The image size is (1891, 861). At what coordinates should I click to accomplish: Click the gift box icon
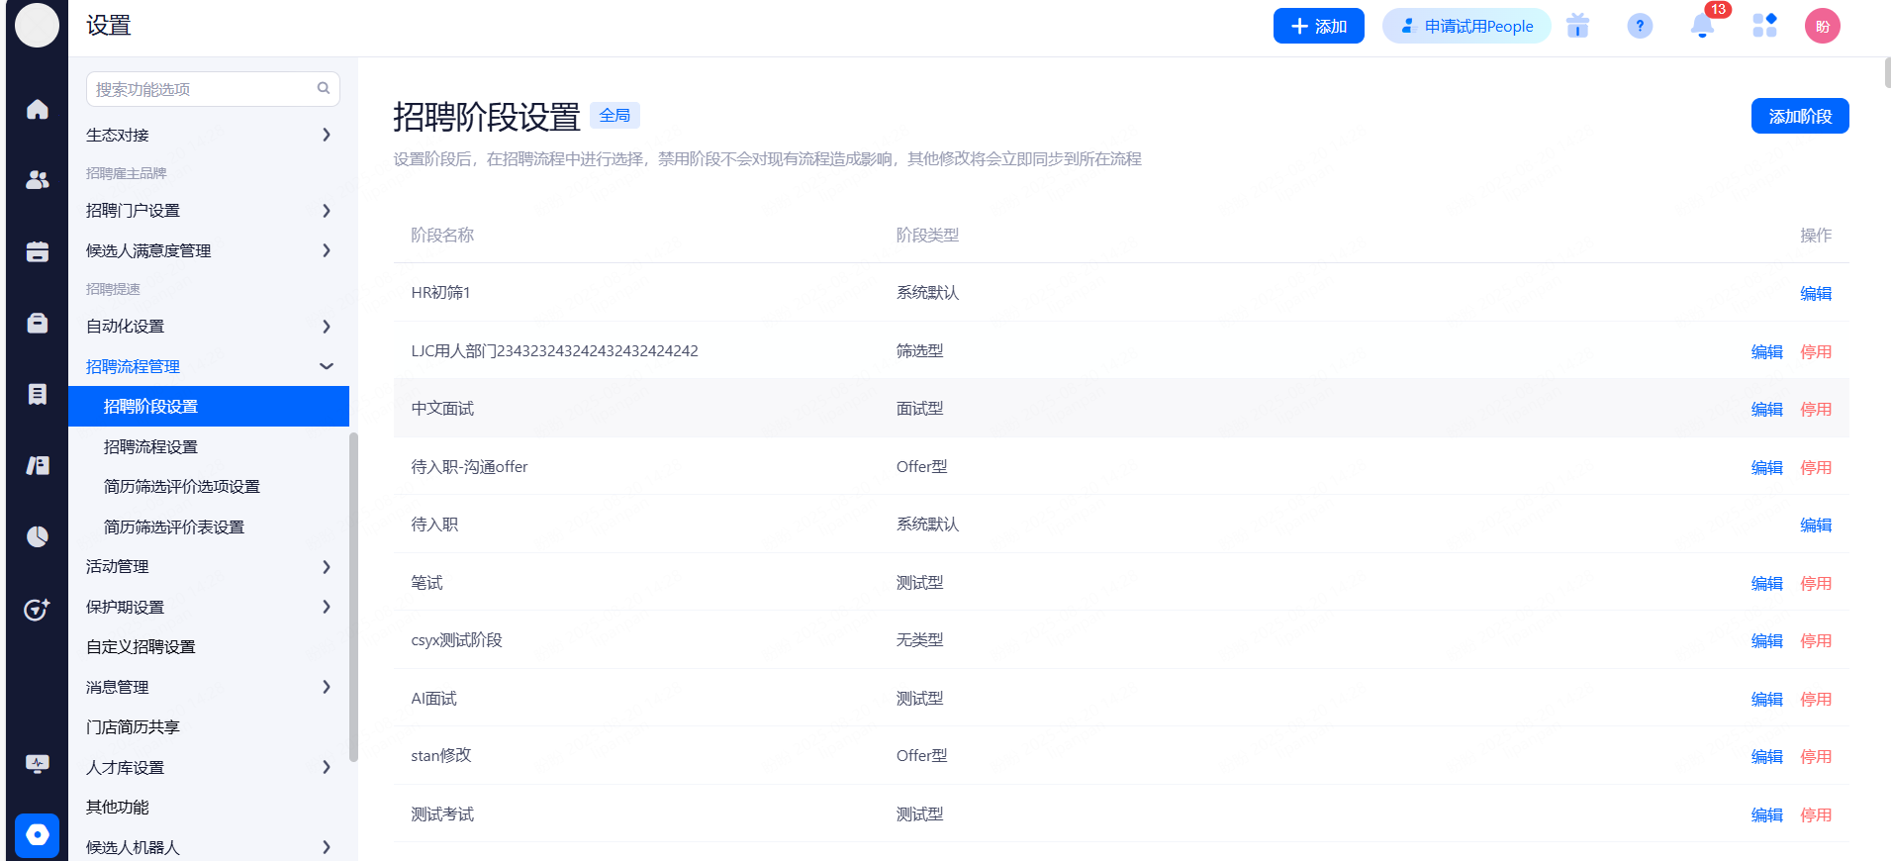[1577, 27]
